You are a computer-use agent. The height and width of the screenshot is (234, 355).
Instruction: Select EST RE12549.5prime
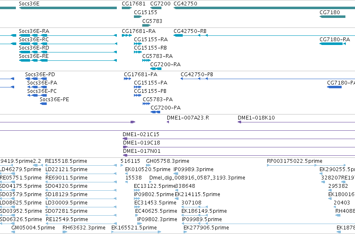(81, 224)
